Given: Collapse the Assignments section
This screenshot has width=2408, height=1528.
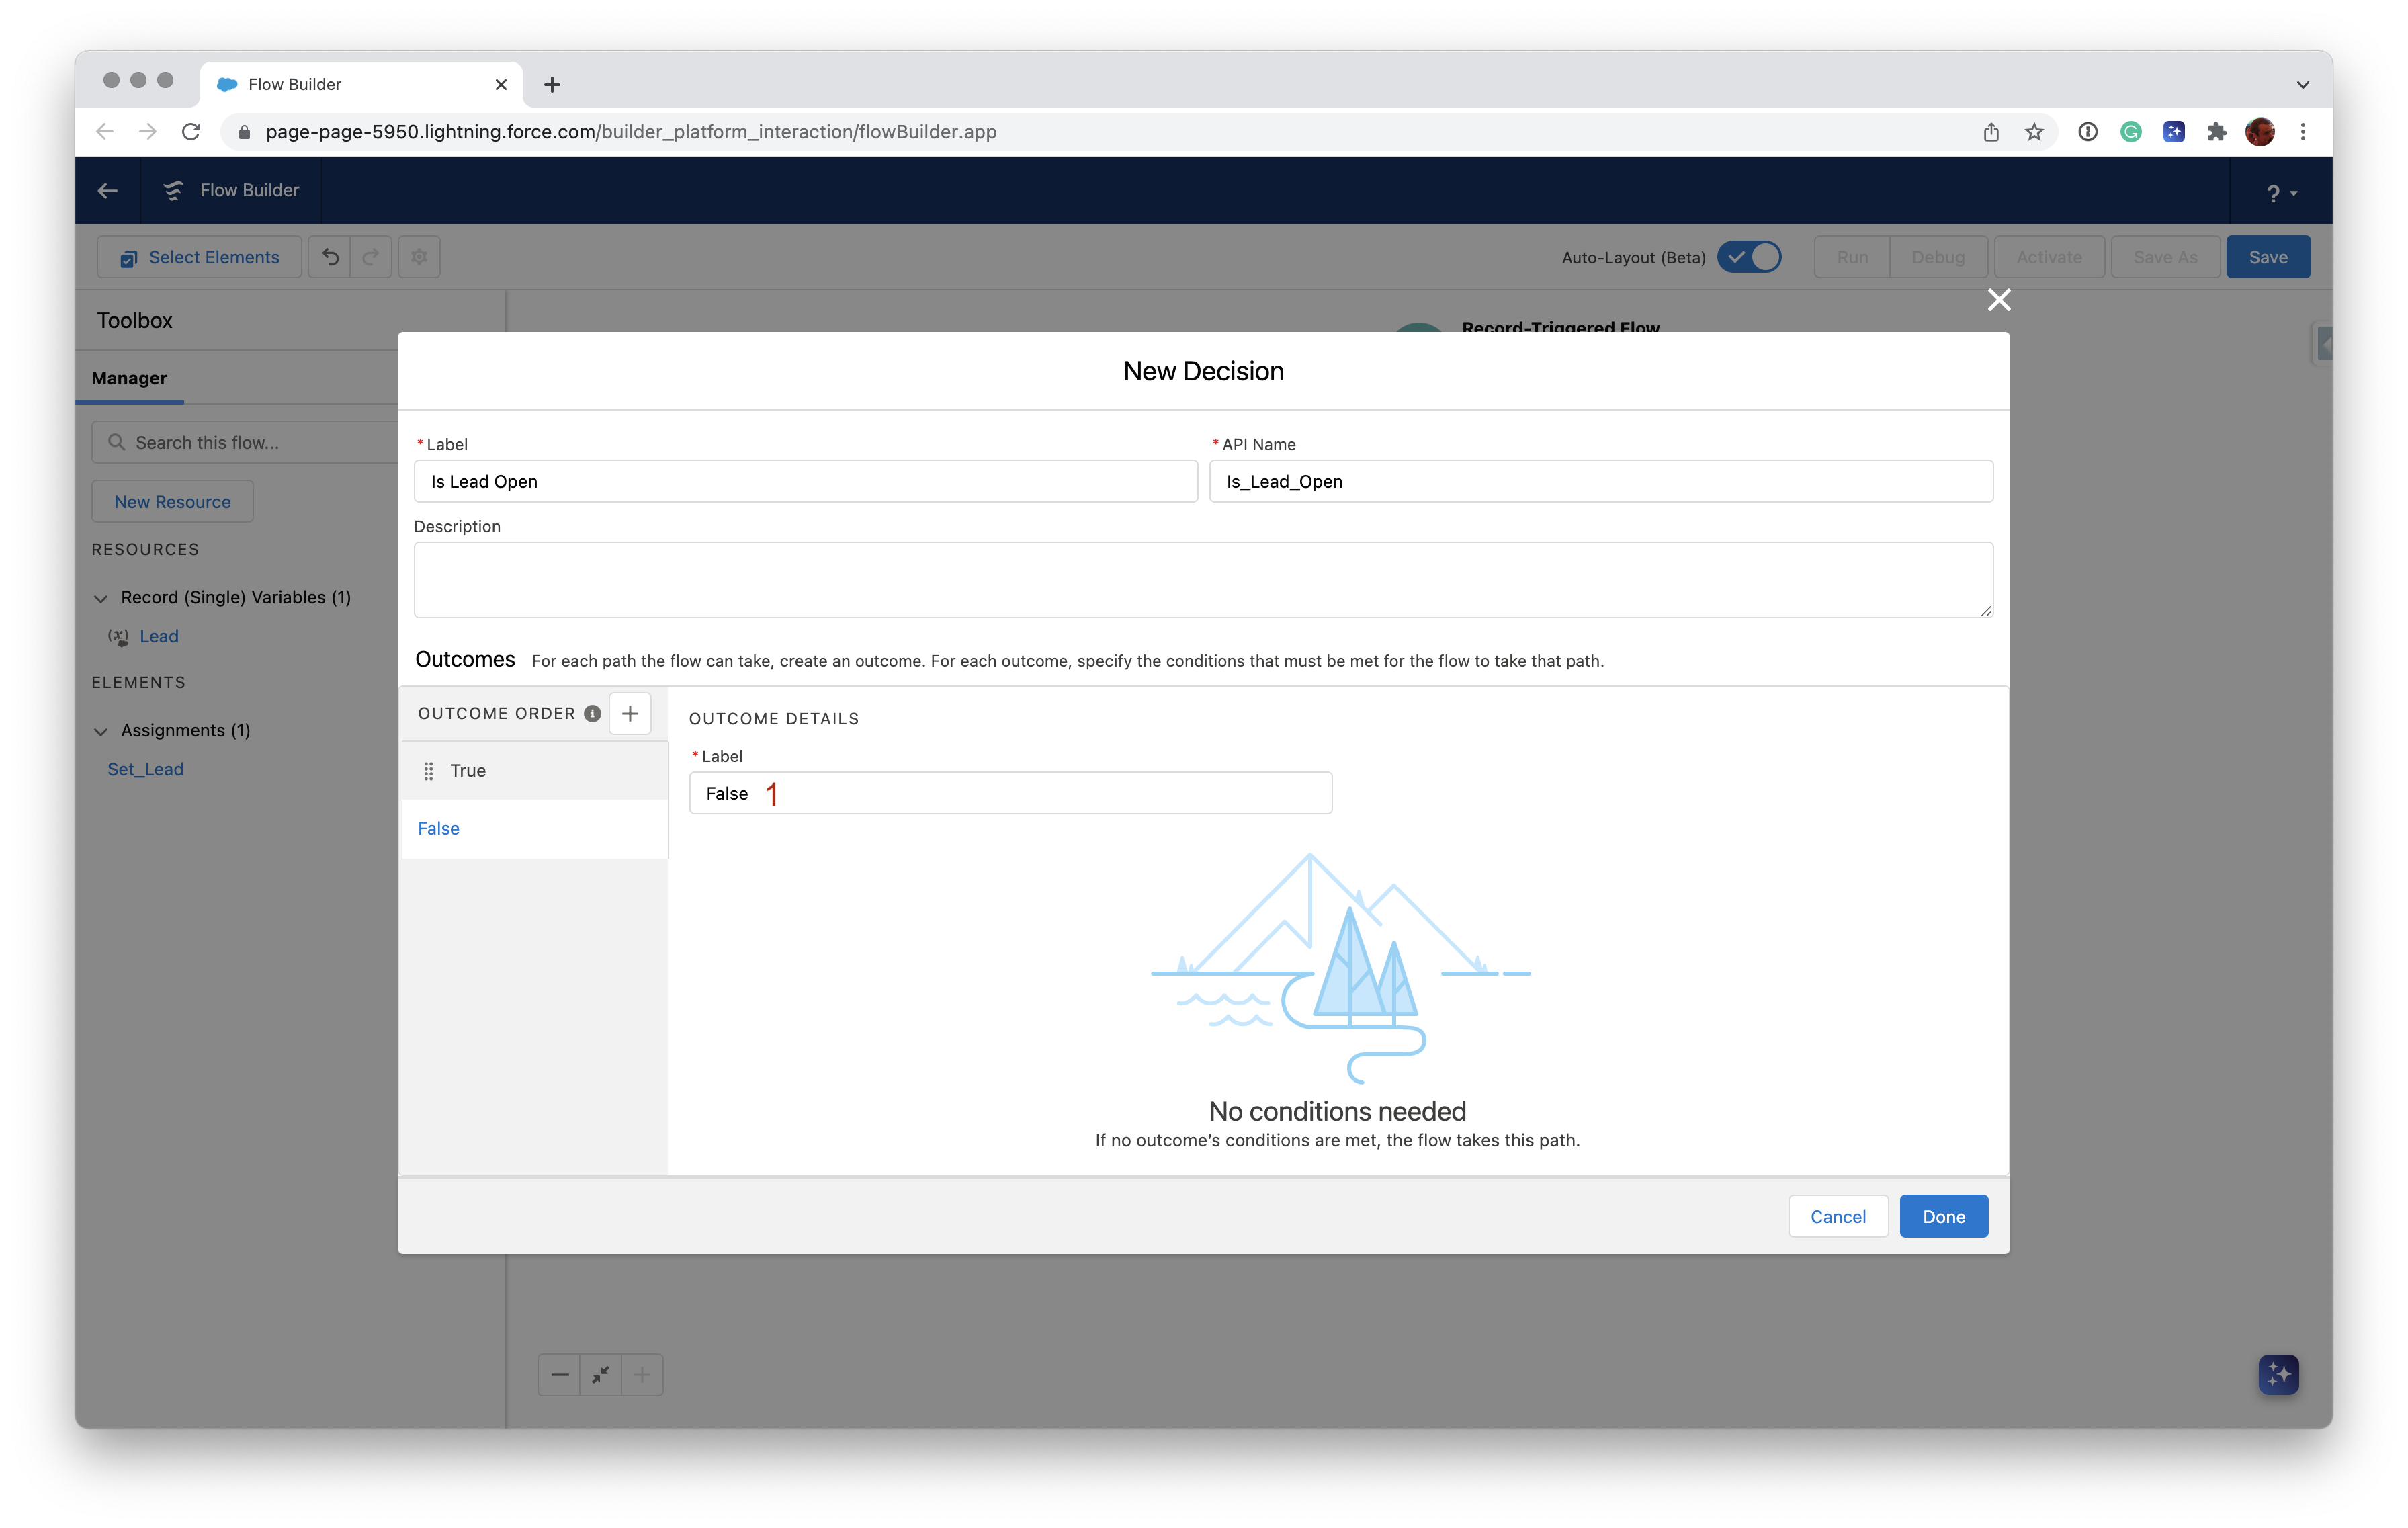Looking at the screenshot, I should [101, 730].
